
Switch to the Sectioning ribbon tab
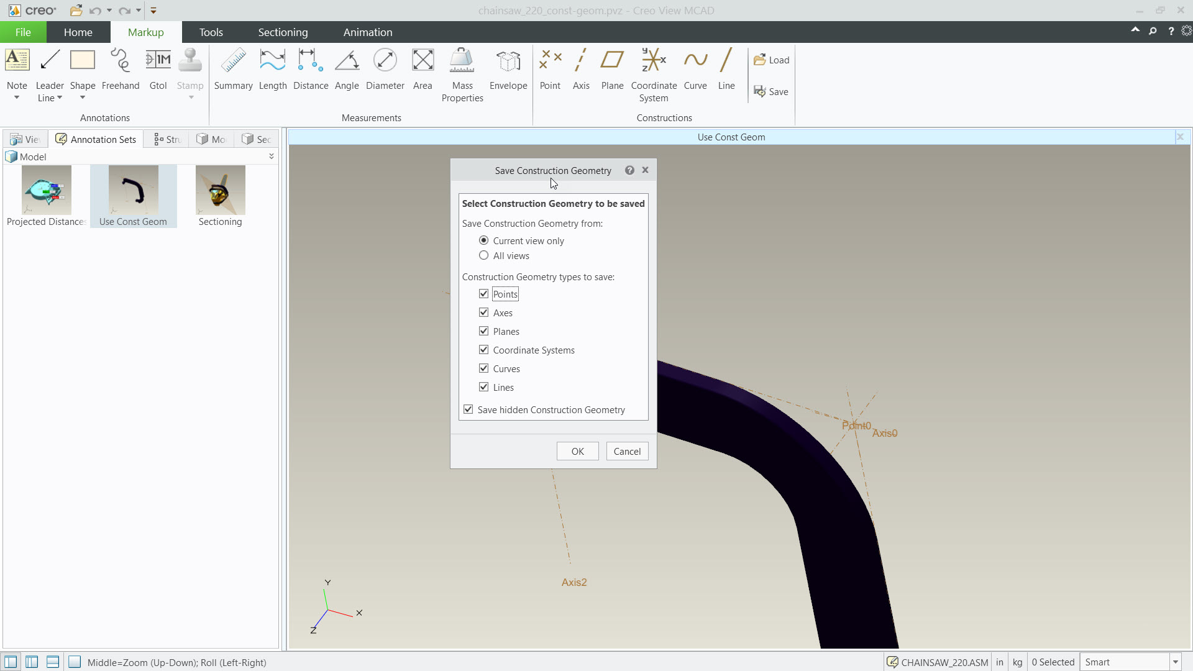(282, 32)
